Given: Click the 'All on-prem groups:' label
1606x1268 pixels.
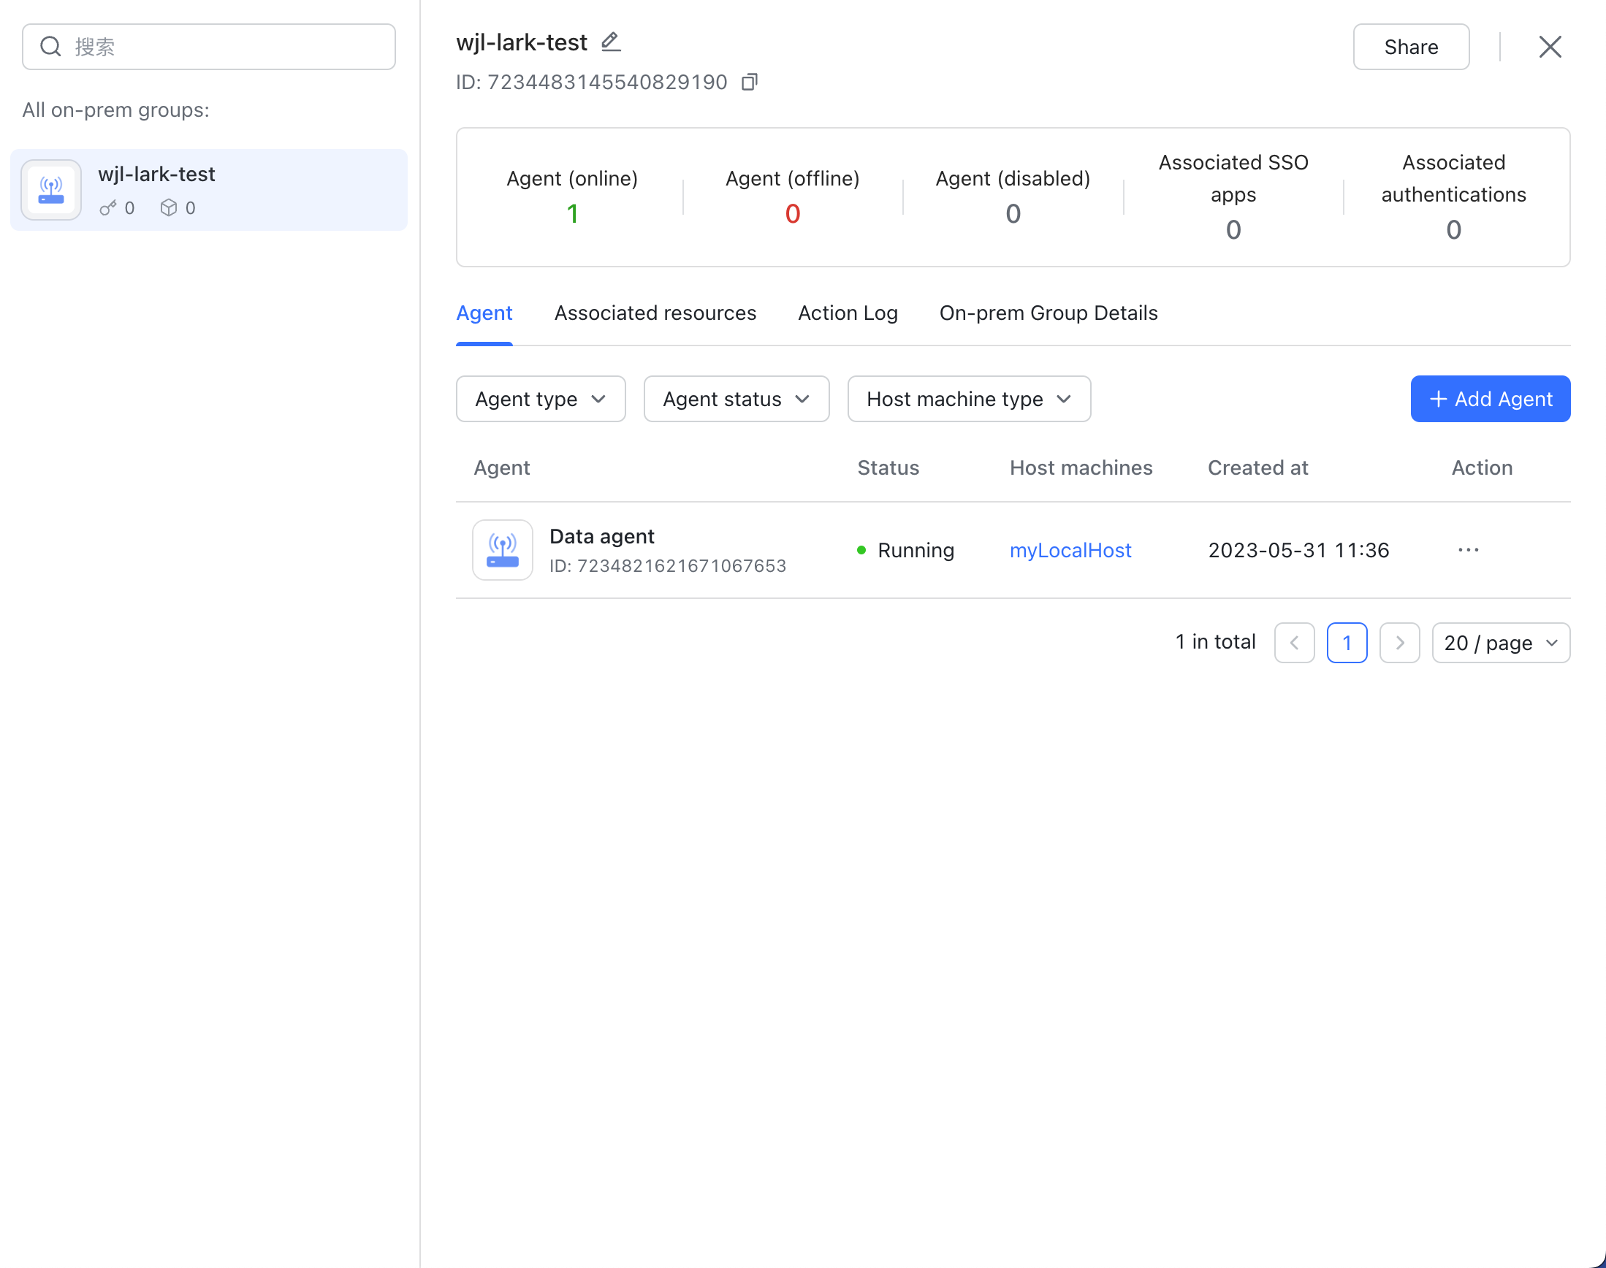Looking at the screenshot, I should pos(116,110).
